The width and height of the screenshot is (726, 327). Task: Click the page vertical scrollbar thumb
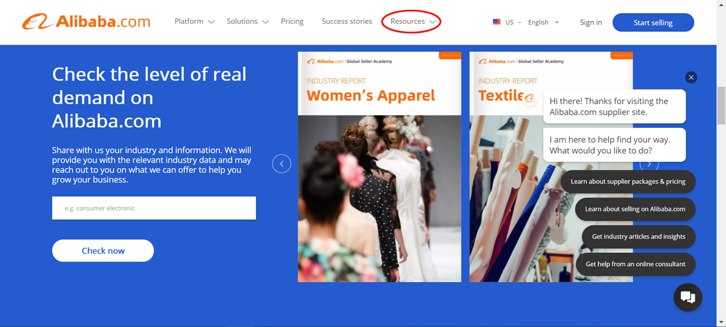[721, 105]
